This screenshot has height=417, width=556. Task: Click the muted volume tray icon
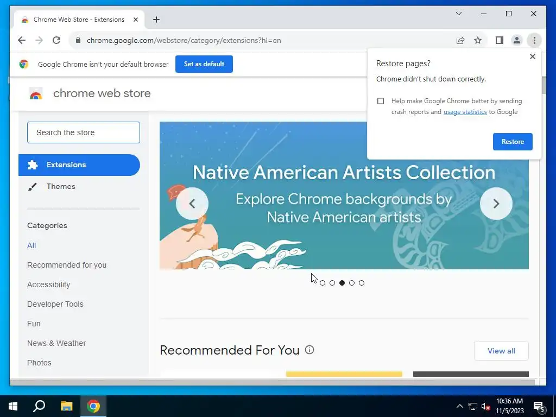[x=485, y=406]
